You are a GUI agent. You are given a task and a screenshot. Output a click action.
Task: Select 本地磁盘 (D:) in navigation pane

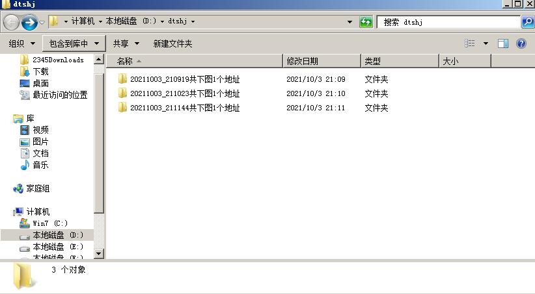(58, 235)
